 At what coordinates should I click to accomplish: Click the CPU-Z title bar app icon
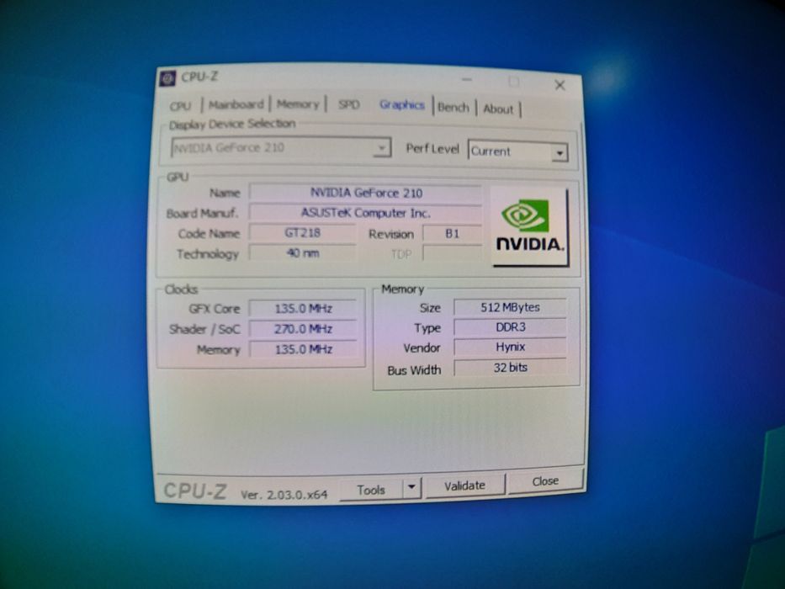(167, 78)
